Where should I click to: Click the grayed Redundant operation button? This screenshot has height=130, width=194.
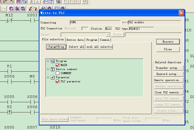[x=169, y=86]
